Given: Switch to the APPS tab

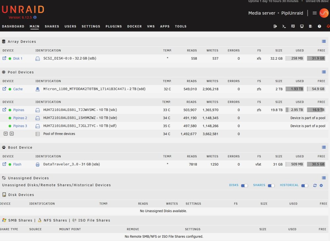Looking at the screenshot, I should [165, 26].
